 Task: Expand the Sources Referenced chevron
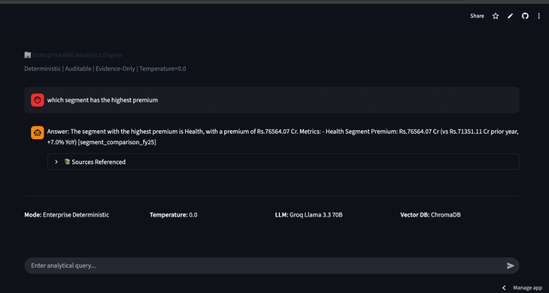click(56, 162)
